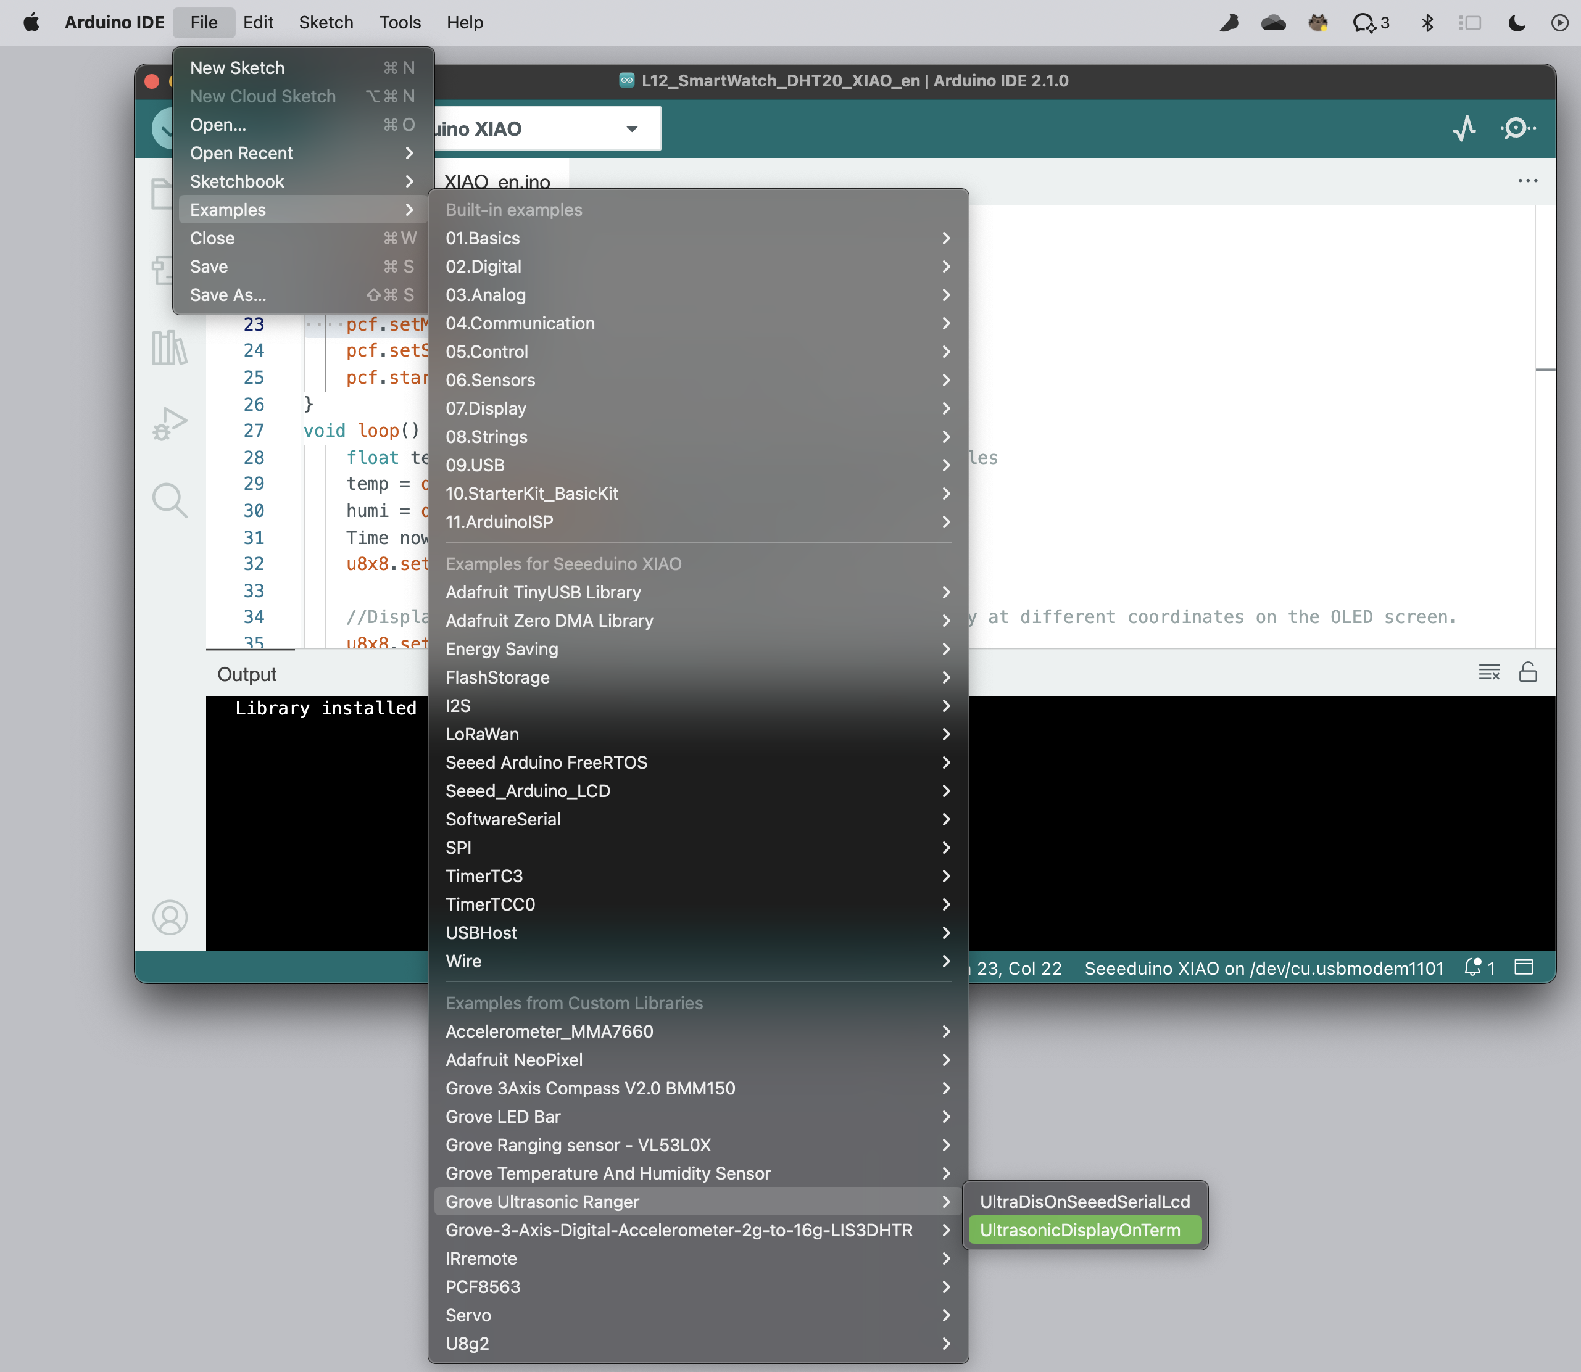This screenshot has width=1581, height=1372.
Task: Open Adafruit TinyUSB Library examples
Action: [x=698, y=592]
